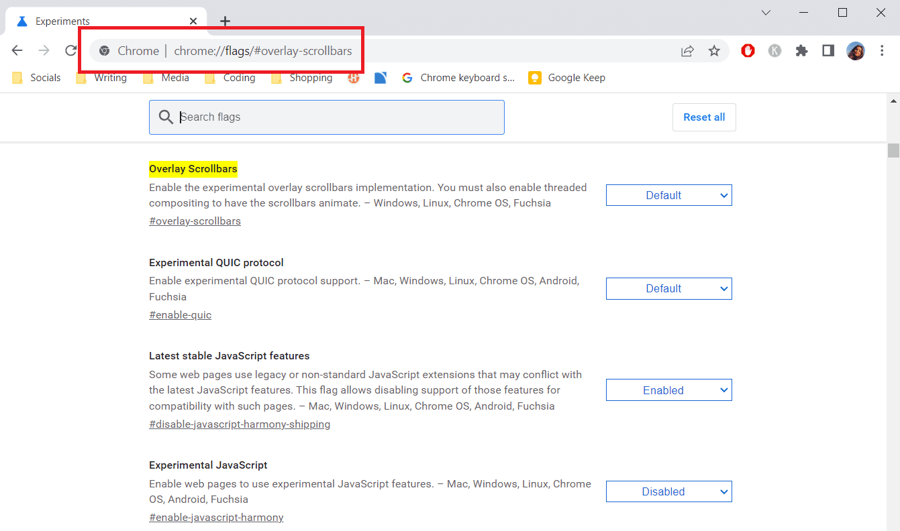Open the Shopping bookmarks folder

301,78
